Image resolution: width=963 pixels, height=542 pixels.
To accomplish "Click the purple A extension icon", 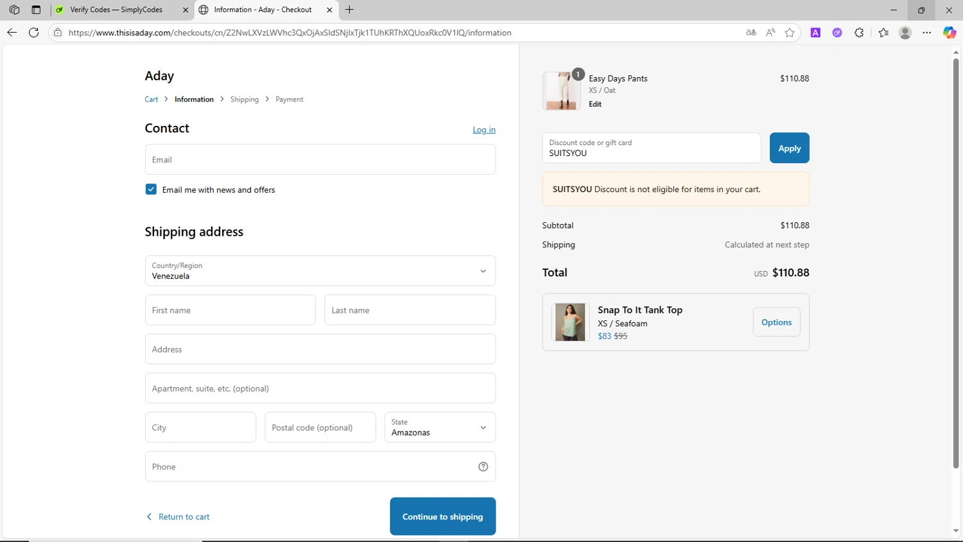I will tap(815, 32).
